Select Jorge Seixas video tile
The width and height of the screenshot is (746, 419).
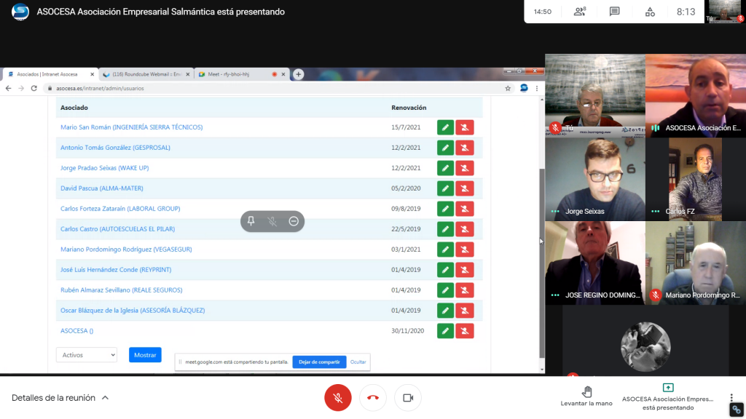pos(595,180)
